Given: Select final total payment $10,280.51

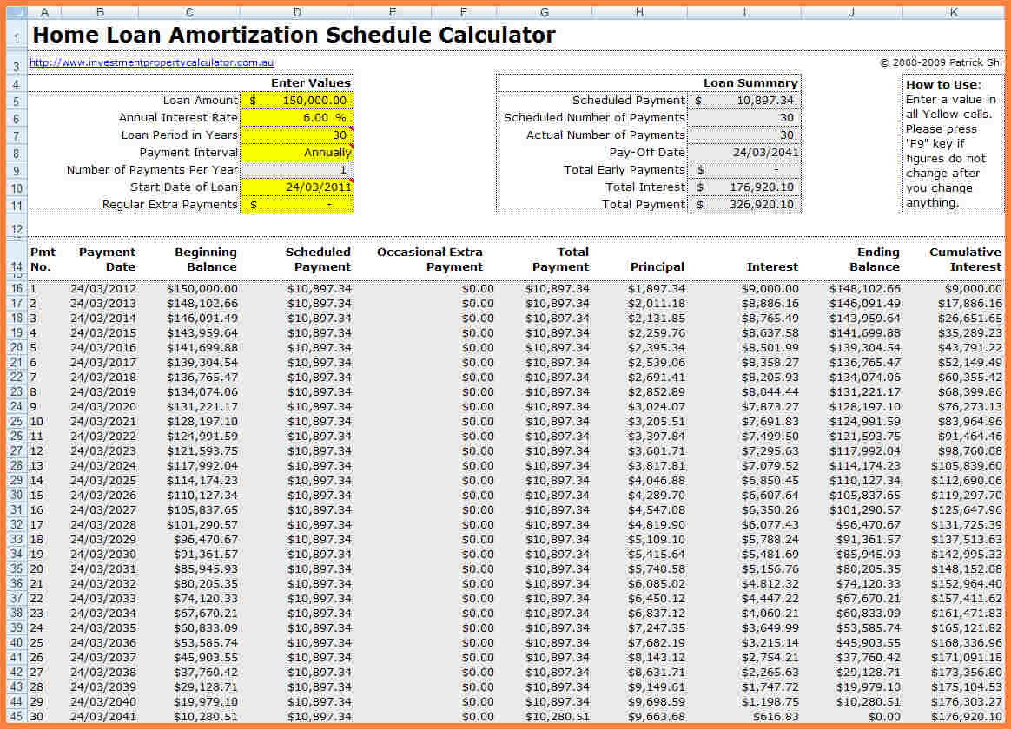Looking at the screenshot, I should click(557, 717).
